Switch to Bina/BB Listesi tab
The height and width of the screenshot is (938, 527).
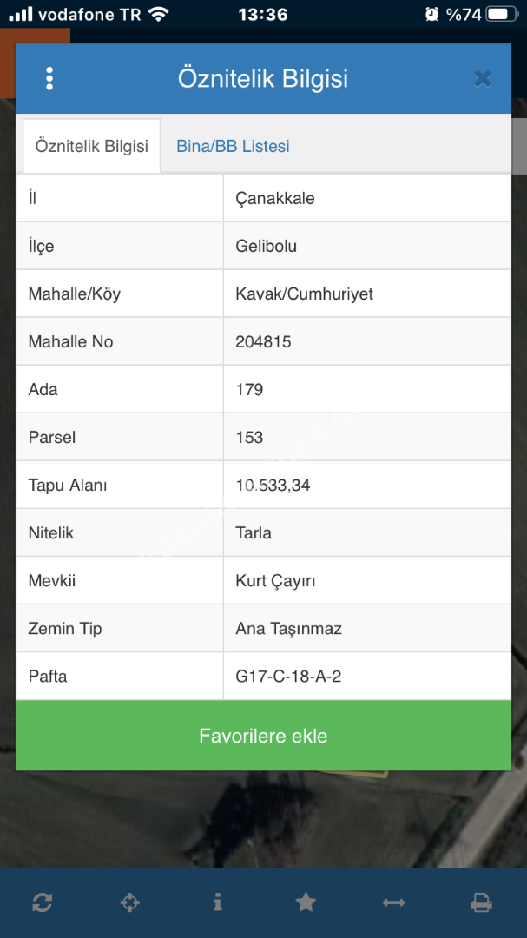[x=233, y=146]
